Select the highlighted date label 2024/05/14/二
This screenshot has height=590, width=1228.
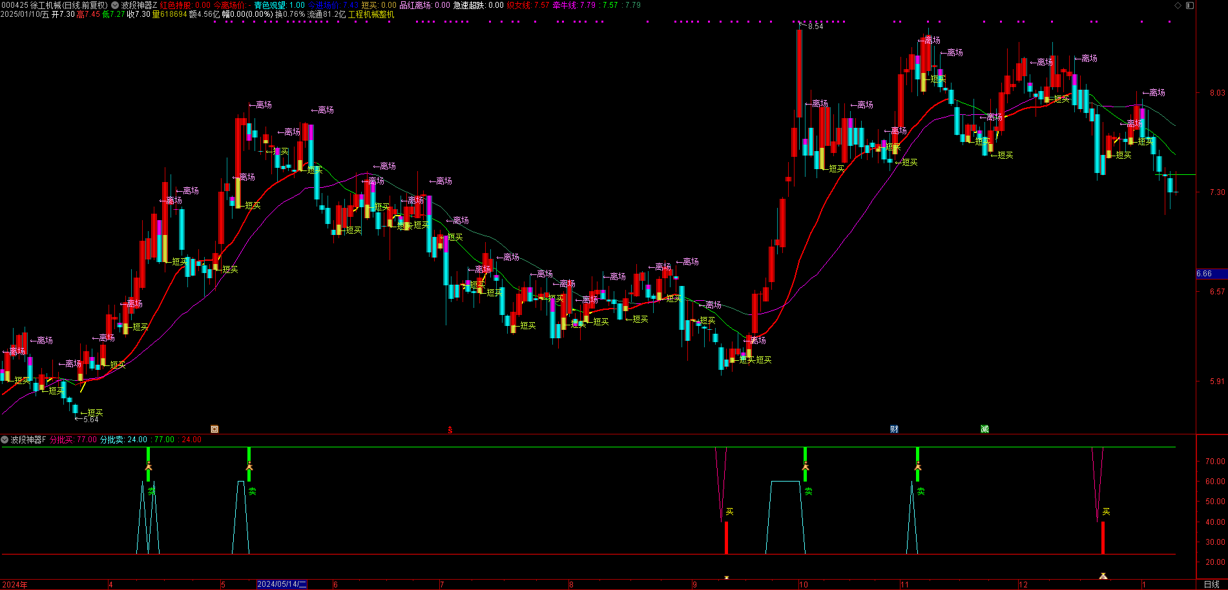[282, 584]
